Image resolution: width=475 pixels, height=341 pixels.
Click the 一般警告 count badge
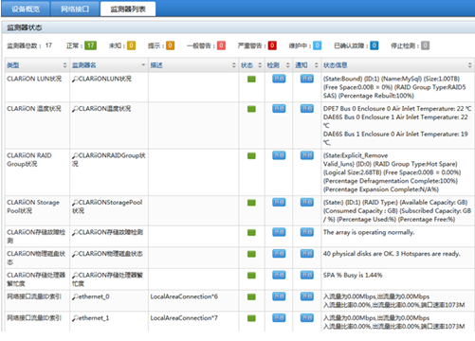(221, 45)
